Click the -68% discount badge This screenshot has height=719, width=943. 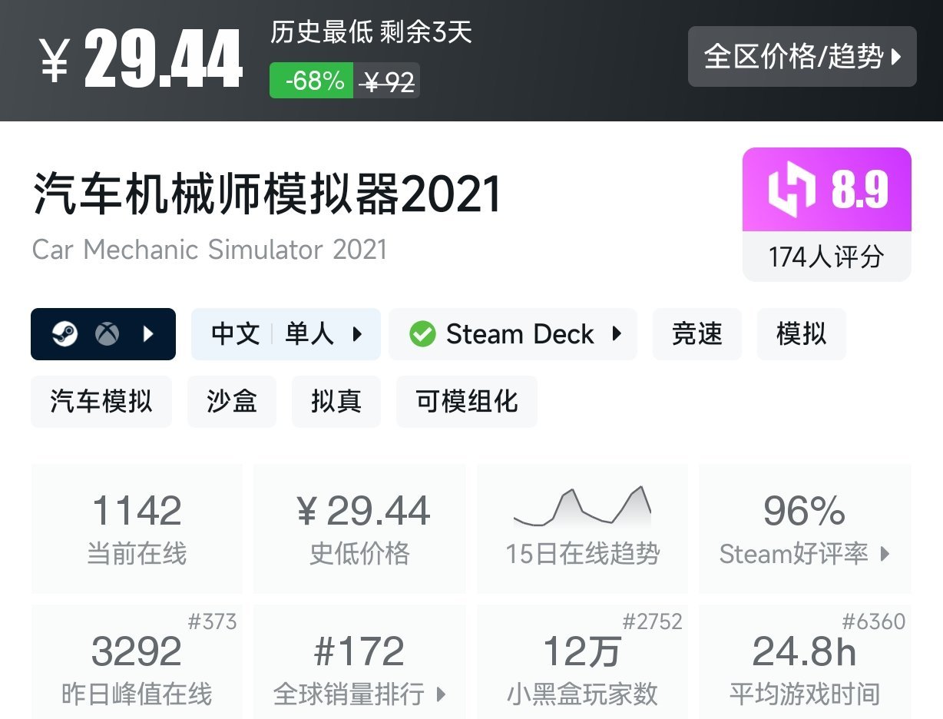coord(311,81)
